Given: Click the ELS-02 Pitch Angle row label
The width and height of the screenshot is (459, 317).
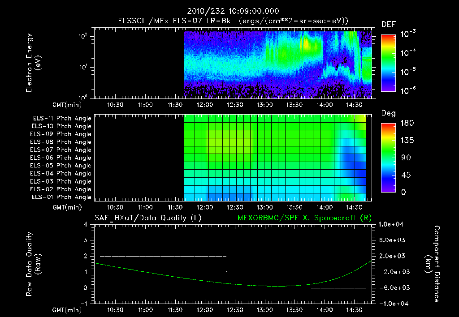Looking at the screenshot, I should [x=61, y=189].
